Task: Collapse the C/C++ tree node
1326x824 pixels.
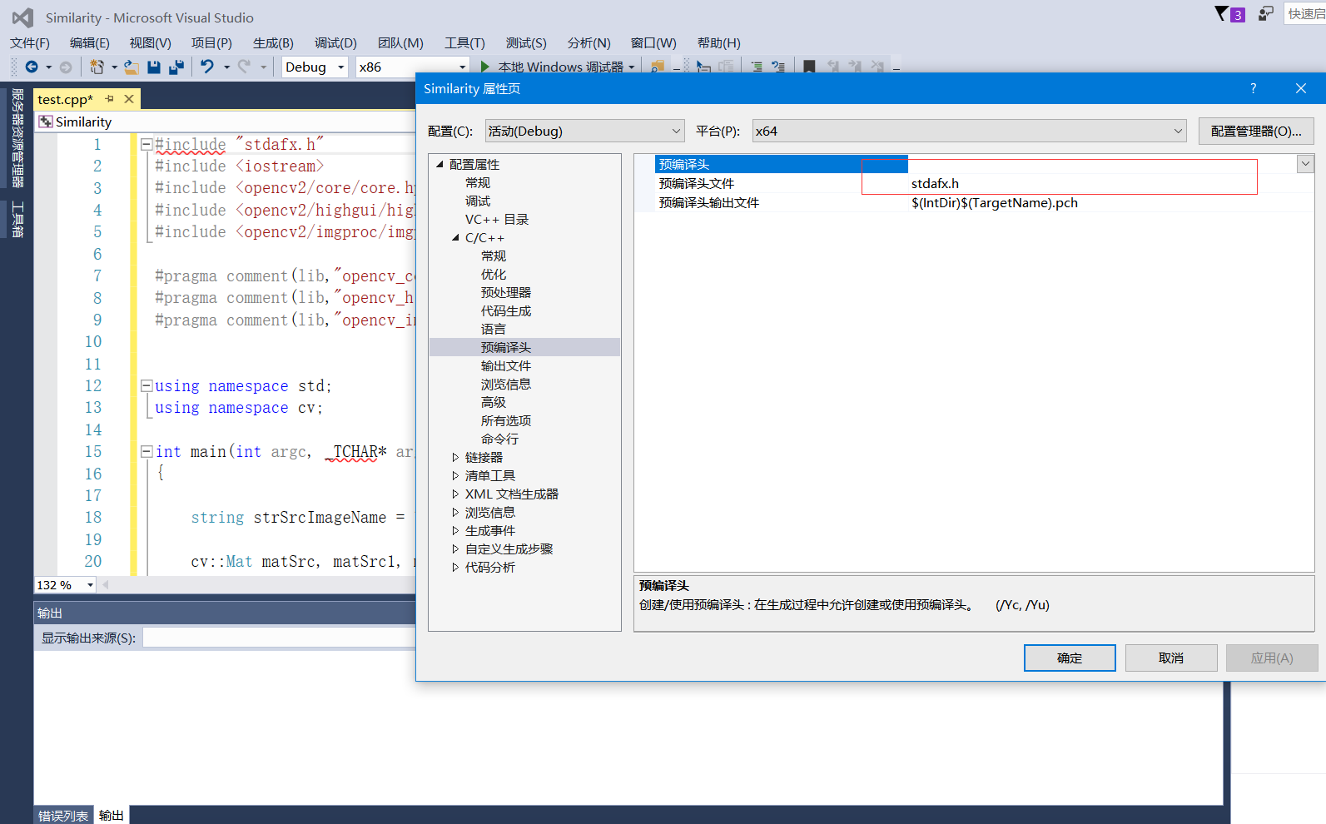Action: coord(455,237)
